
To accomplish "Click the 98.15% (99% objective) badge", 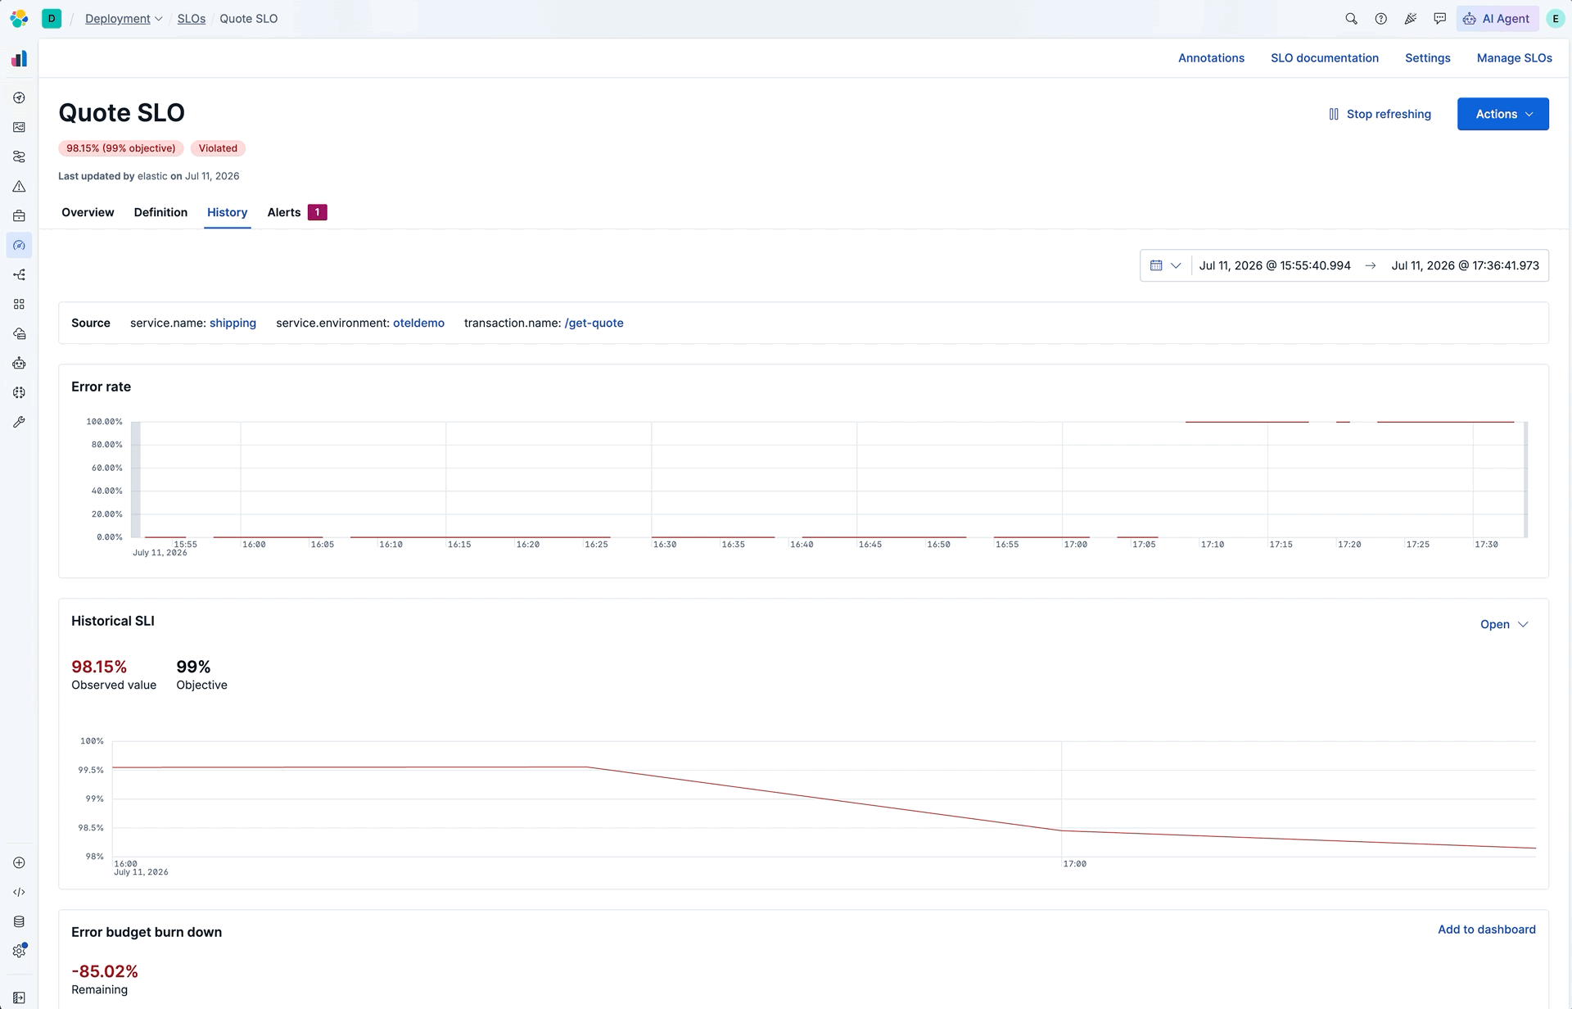I will pyautogui.click(x=121, y=148).
